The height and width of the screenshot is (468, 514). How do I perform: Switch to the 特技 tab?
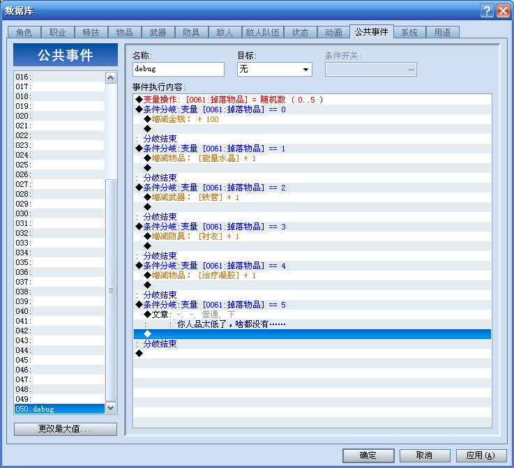coord(91,32)
